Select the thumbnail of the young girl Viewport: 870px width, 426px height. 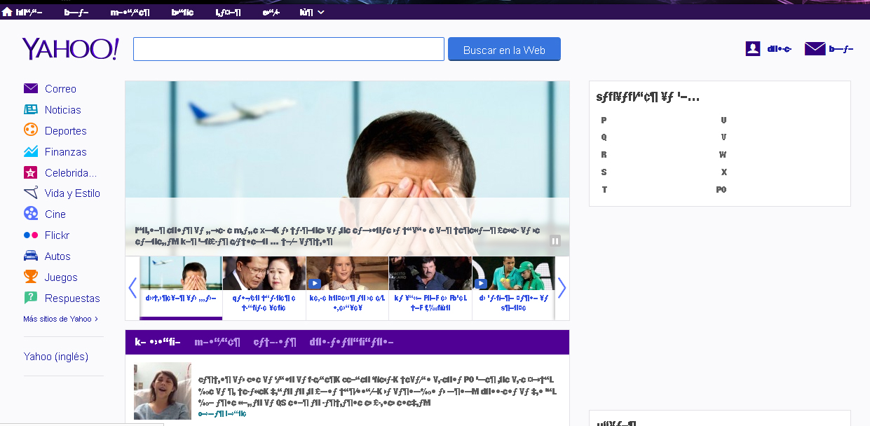pos(347,273)
